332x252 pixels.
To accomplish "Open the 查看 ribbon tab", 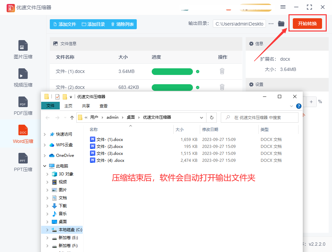I will tap(103, 106).
